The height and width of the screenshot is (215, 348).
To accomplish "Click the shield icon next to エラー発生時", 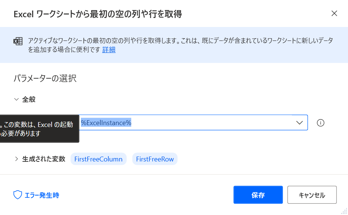I will tap(18, 195).
